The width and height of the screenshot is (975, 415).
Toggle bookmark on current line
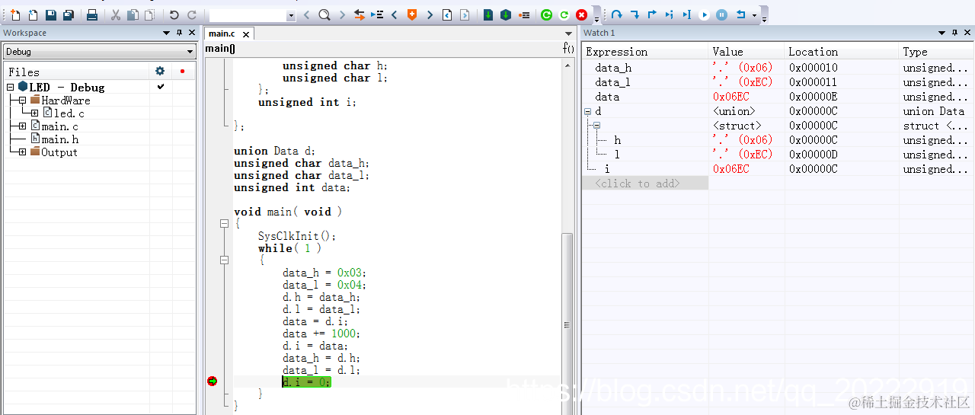coord(412,15)
